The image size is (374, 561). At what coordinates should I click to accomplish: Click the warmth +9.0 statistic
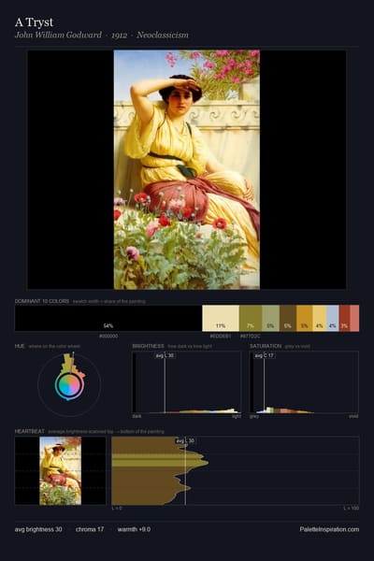click(134, 529)
